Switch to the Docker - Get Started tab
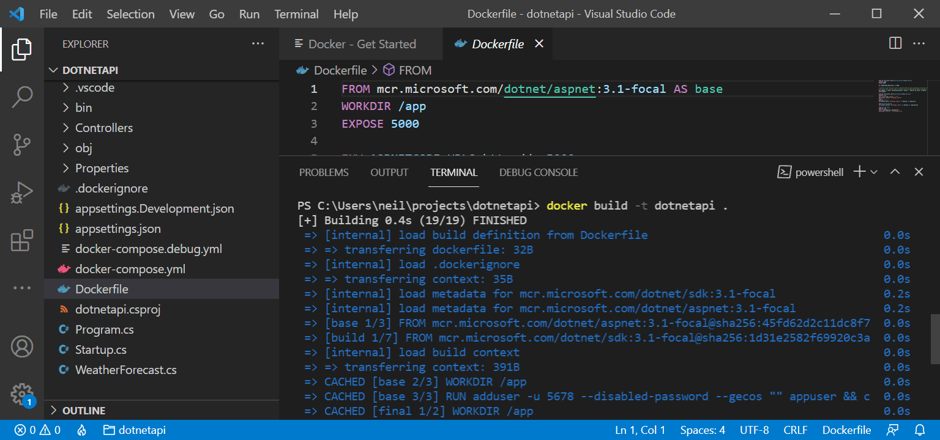 pyautogui.click(x=362, y=44)
